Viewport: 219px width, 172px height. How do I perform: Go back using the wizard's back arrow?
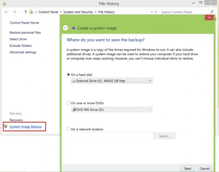click(x=66, y=28)
